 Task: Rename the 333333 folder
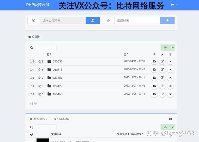[162, 61]
